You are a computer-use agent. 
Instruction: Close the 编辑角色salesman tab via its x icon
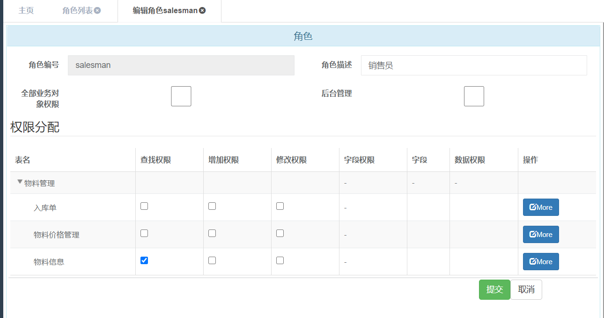tap(202, 10)
